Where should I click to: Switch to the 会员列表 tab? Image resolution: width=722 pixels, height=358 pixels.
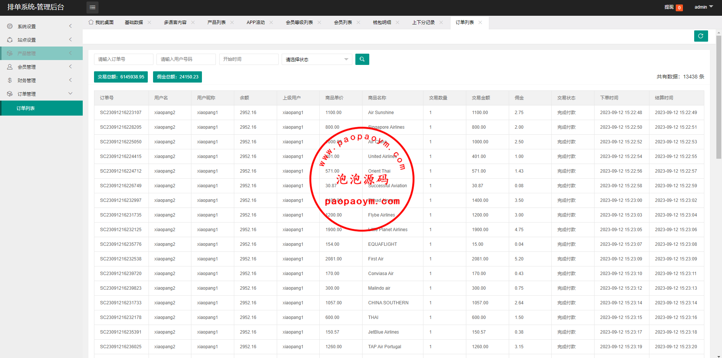click(343, 23)
